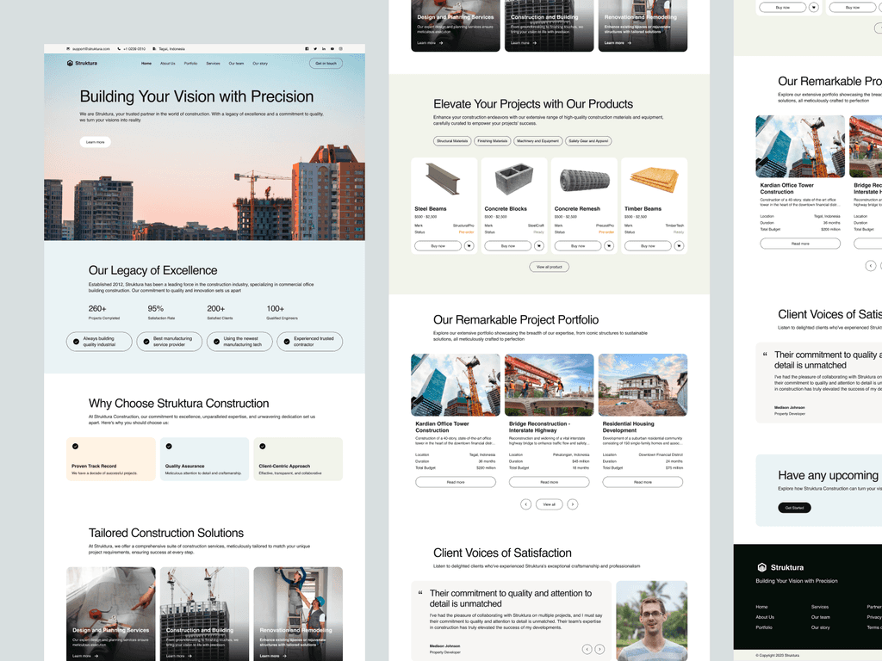This screenshot has height=661, width=882.
Task: Click the black Get Started button
Action: tap(794, 508)
